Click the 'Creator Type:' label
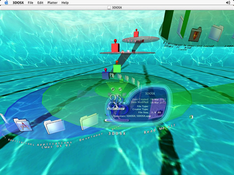This screenshot has width=234, height=175. [x=140, y=109]
